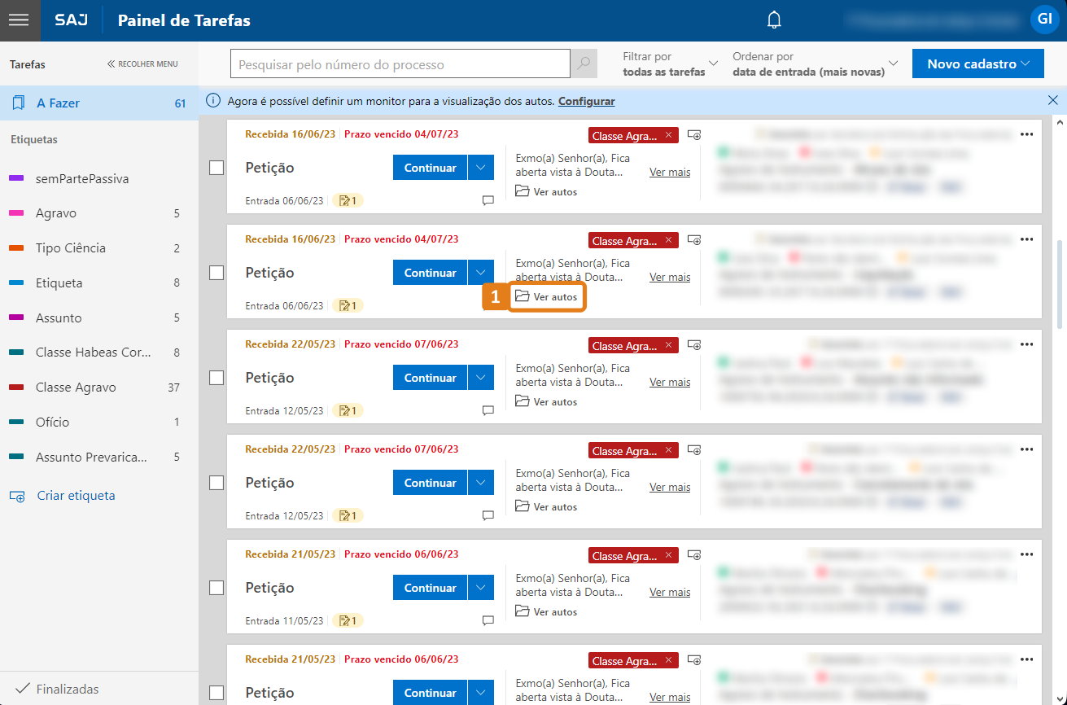
Task: Focus the process number search field
Action: click(400, 63)
